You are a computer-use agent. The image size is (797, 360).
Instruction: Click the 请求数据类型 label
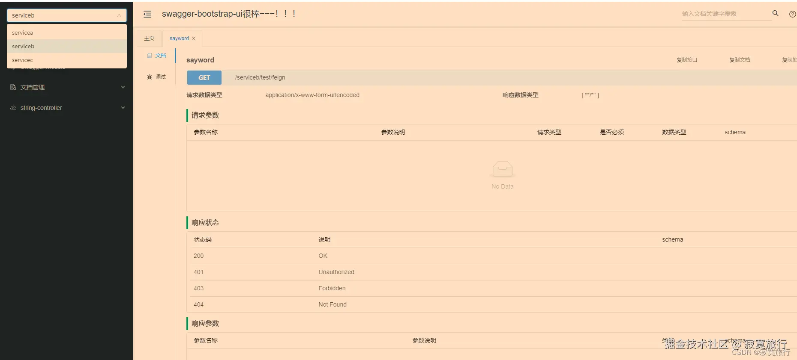point(204,95)
